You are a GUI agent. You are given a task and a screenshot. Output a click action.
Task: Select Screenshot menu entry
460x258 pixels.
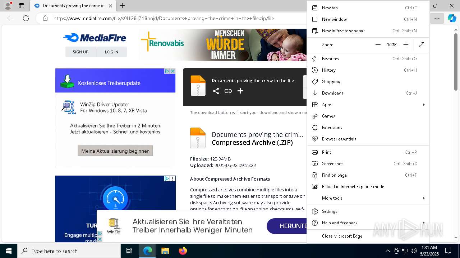coord(368,163)
